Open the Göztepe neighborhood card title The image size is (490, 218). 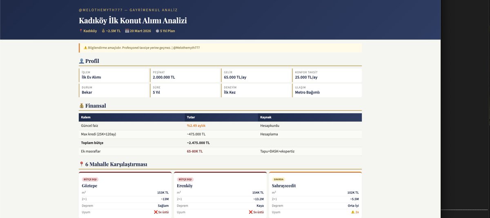(89, 186)
